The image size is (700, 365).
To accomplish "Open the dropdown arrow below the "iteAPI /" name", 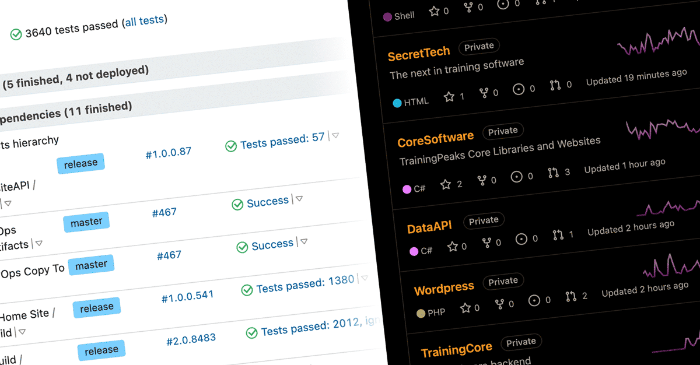I will pyautogui.click(x=8, y=203).
